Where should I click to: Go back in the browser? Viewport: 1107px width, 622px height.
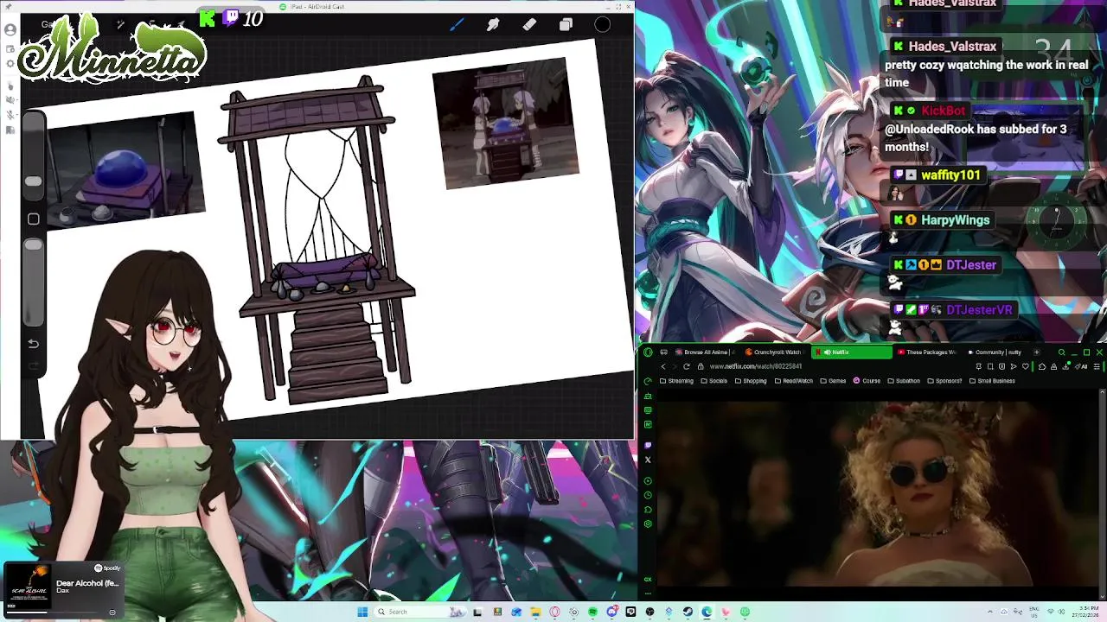[663, 366]
